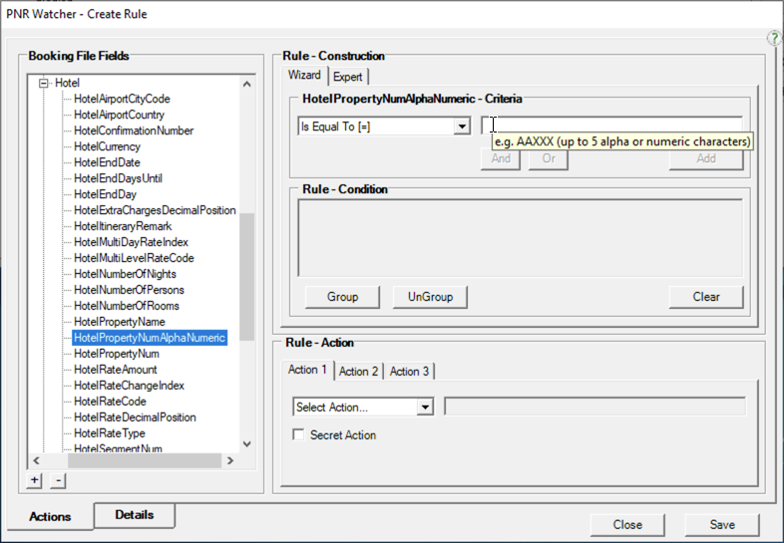Select HotelRateCode field
This screenshot has width=784, height=543.
click(110, 403)
